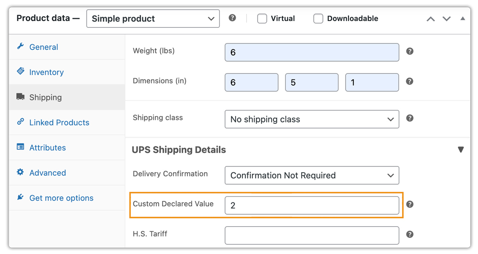Move Product data panel up
The width and height of the screenshot is (478, 254).
coord(431,19)
